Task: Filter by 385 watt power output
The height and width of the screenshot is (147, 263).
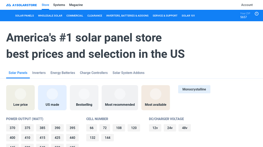Action: (x=42, y=128)
